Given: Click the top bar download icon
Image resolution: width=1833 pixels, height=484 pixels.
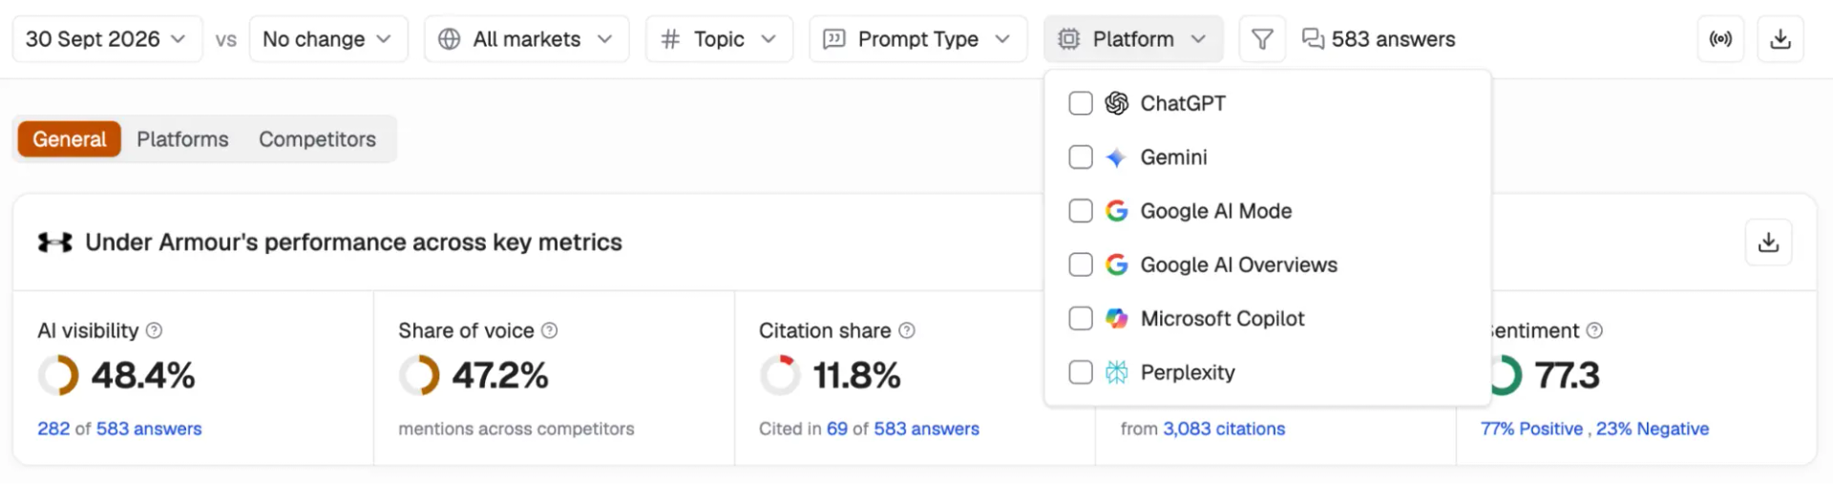Looking at the screenshot, I should [x=1780, y=39].
